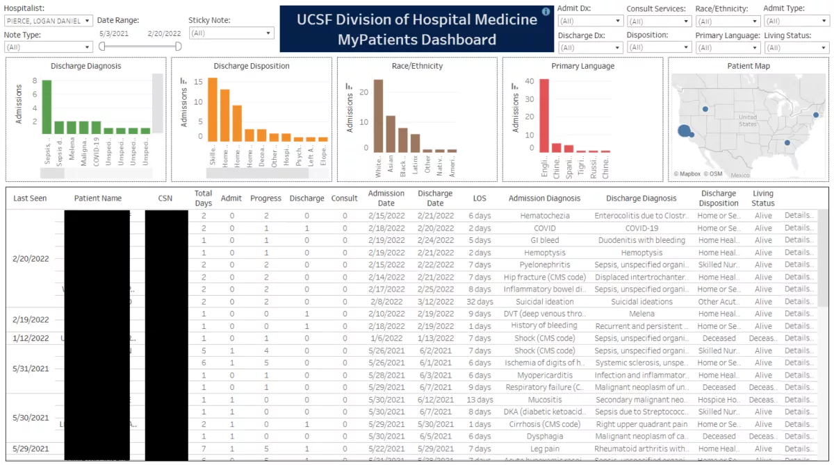Click the Date Range slider start handle

pos(102,46)
